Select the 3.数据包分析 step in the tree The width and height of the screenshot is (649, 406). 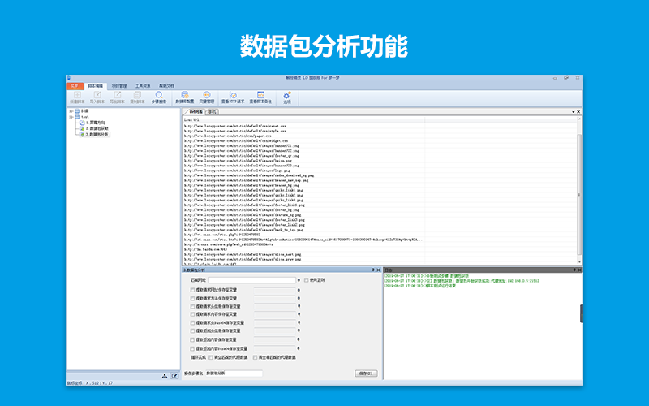(x=97, y=134)
